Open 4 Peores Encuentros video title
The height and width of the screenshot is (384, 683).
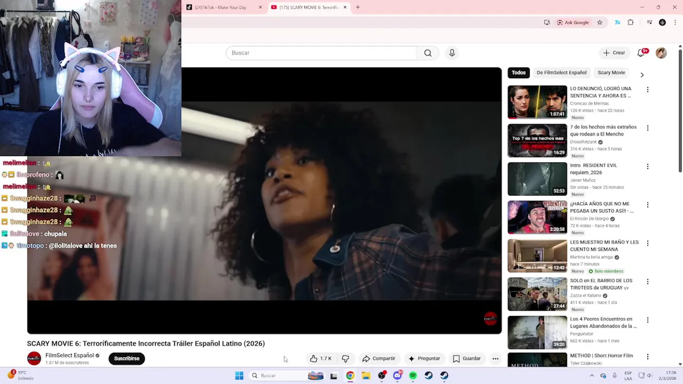603,322
